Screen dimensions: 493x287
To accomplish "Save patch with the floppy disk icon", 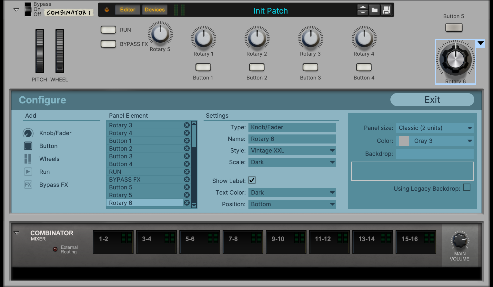I will (x=386, y=10).
